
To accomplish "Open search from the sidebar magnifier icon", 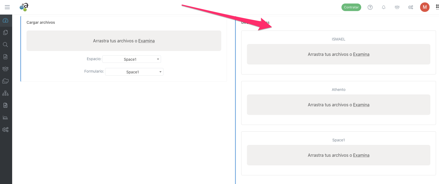I will coord(5,45).
